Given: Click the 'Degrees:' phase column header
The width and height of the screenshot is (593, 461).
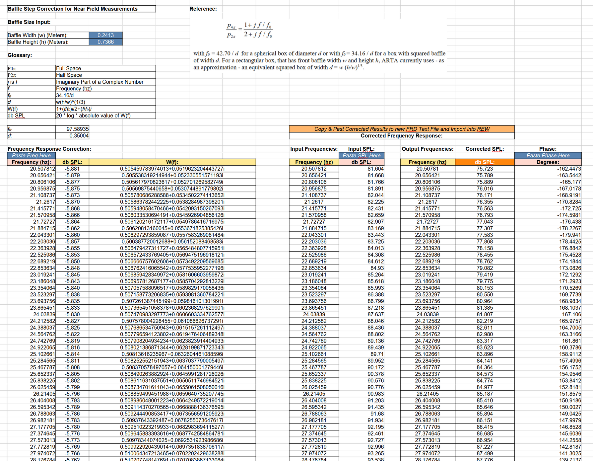Looking at the screenshot, I should [548, 162].
